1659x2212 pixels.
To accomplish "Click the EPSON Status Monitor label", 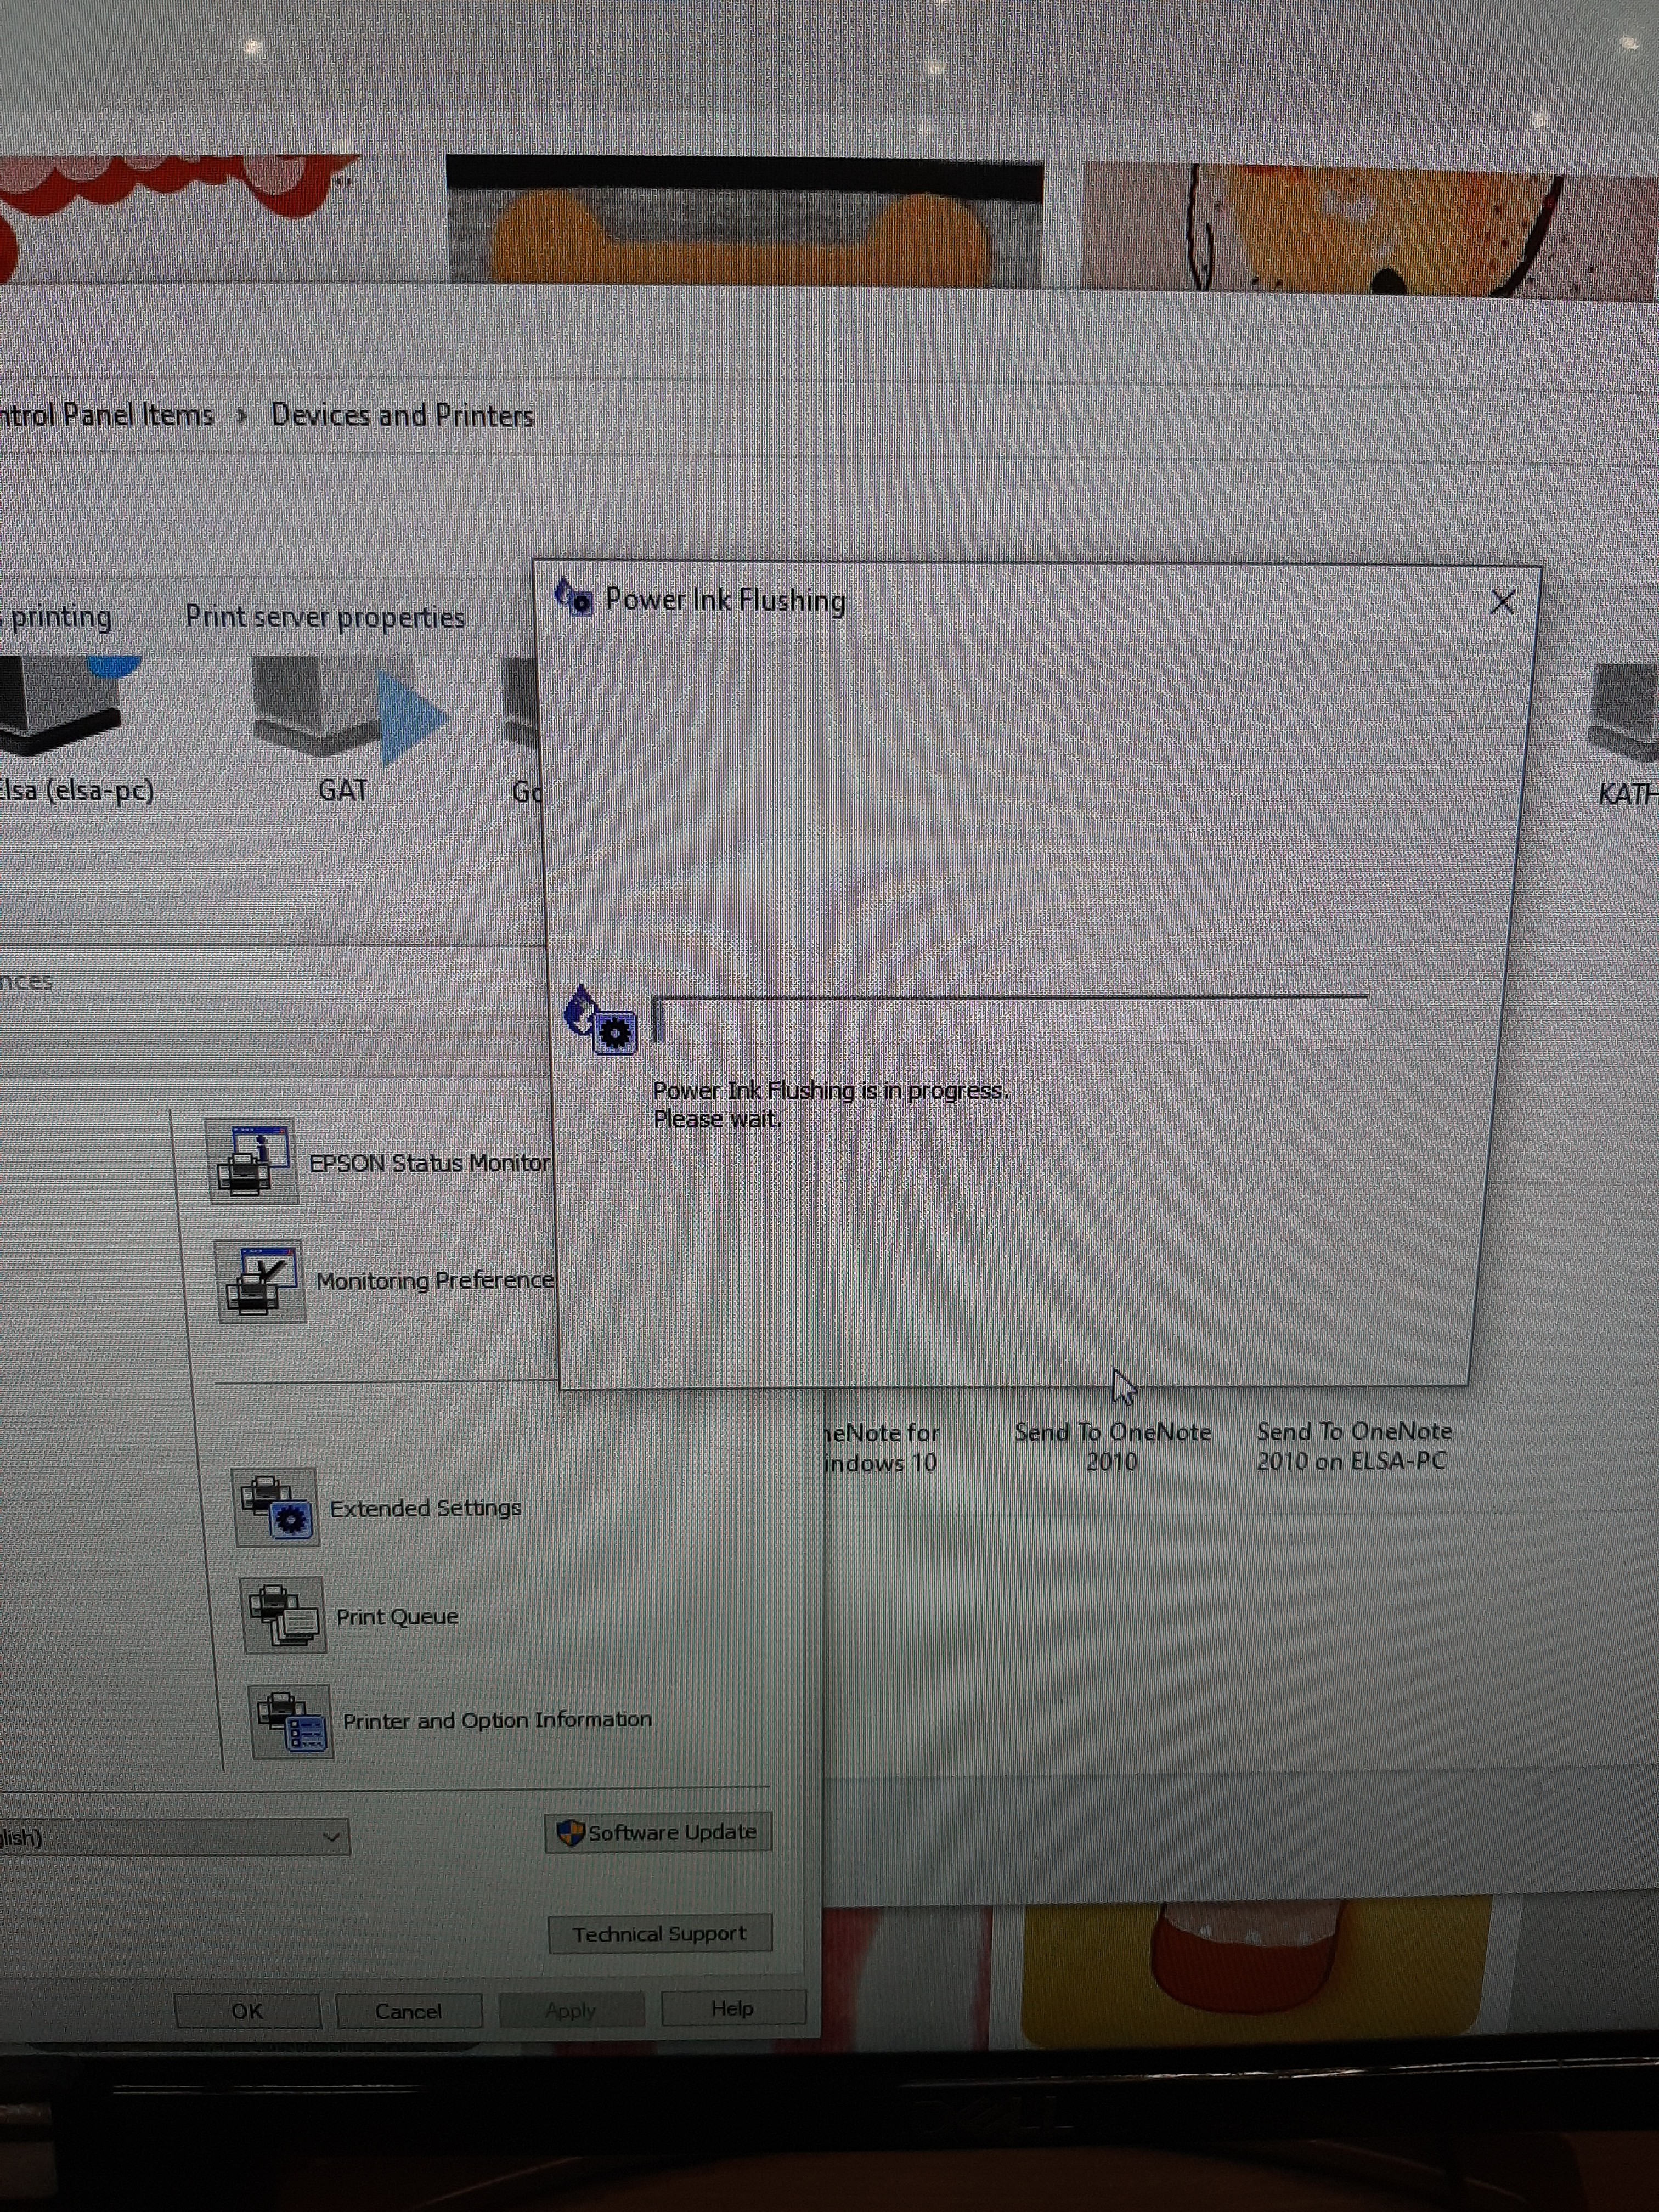I will click(430, 1163).
